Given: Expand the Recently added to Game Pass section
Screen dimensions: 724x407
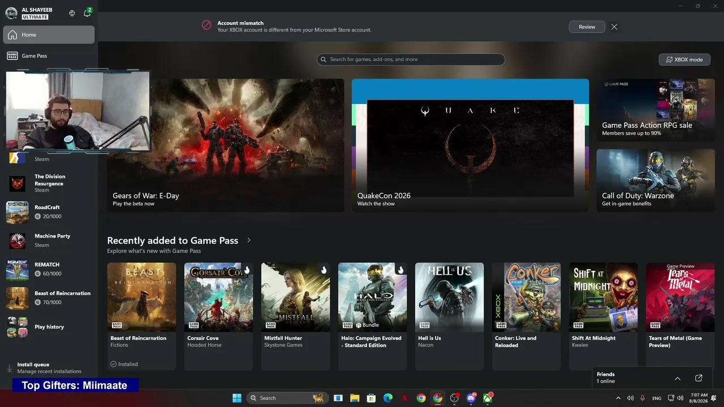Looking at the screenshot, I should pyautogui.click(x=249, y=240).
